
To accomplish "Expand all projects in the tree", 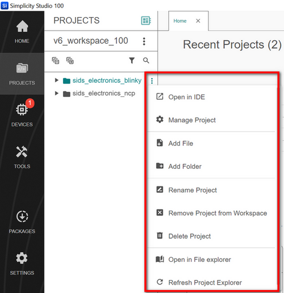I will click(x=70, y=61).
